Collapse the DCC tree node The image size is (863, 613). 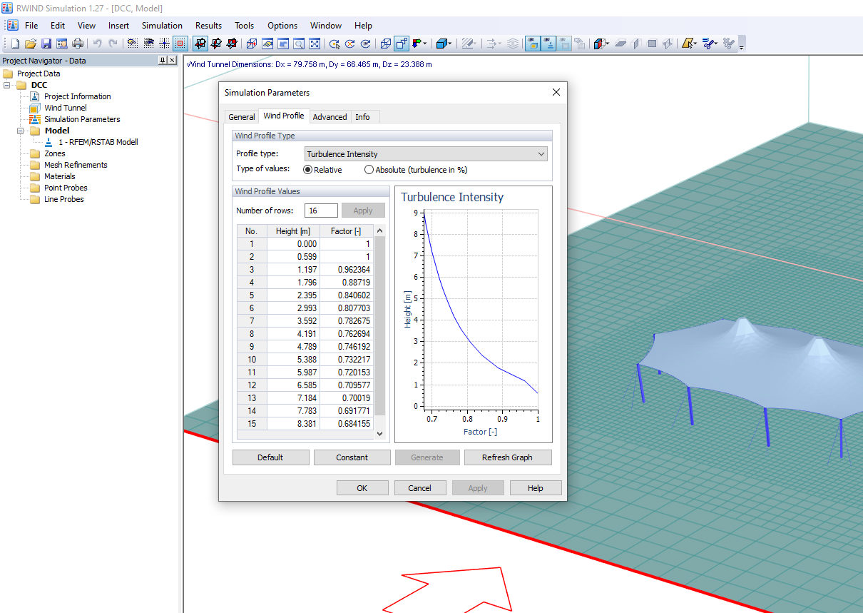[x=8, y=85]
